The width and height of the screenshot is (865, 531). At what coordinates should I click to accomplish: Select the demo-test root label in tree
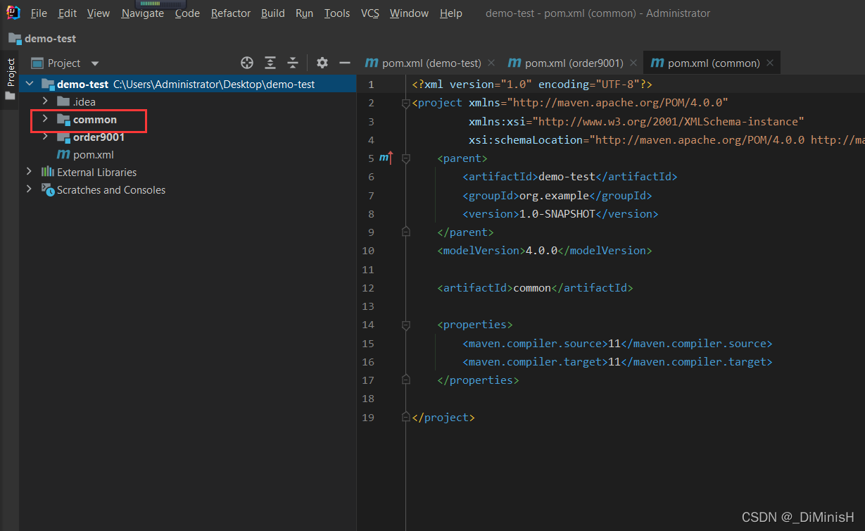[83, 84]
